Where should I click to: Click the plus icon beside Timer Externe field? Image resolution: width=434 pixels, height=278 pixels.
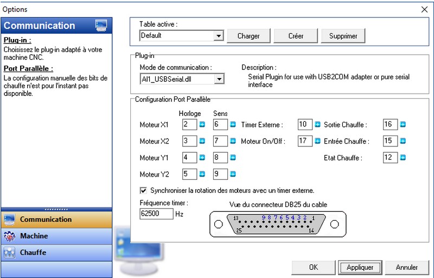(x=317, y=125)
